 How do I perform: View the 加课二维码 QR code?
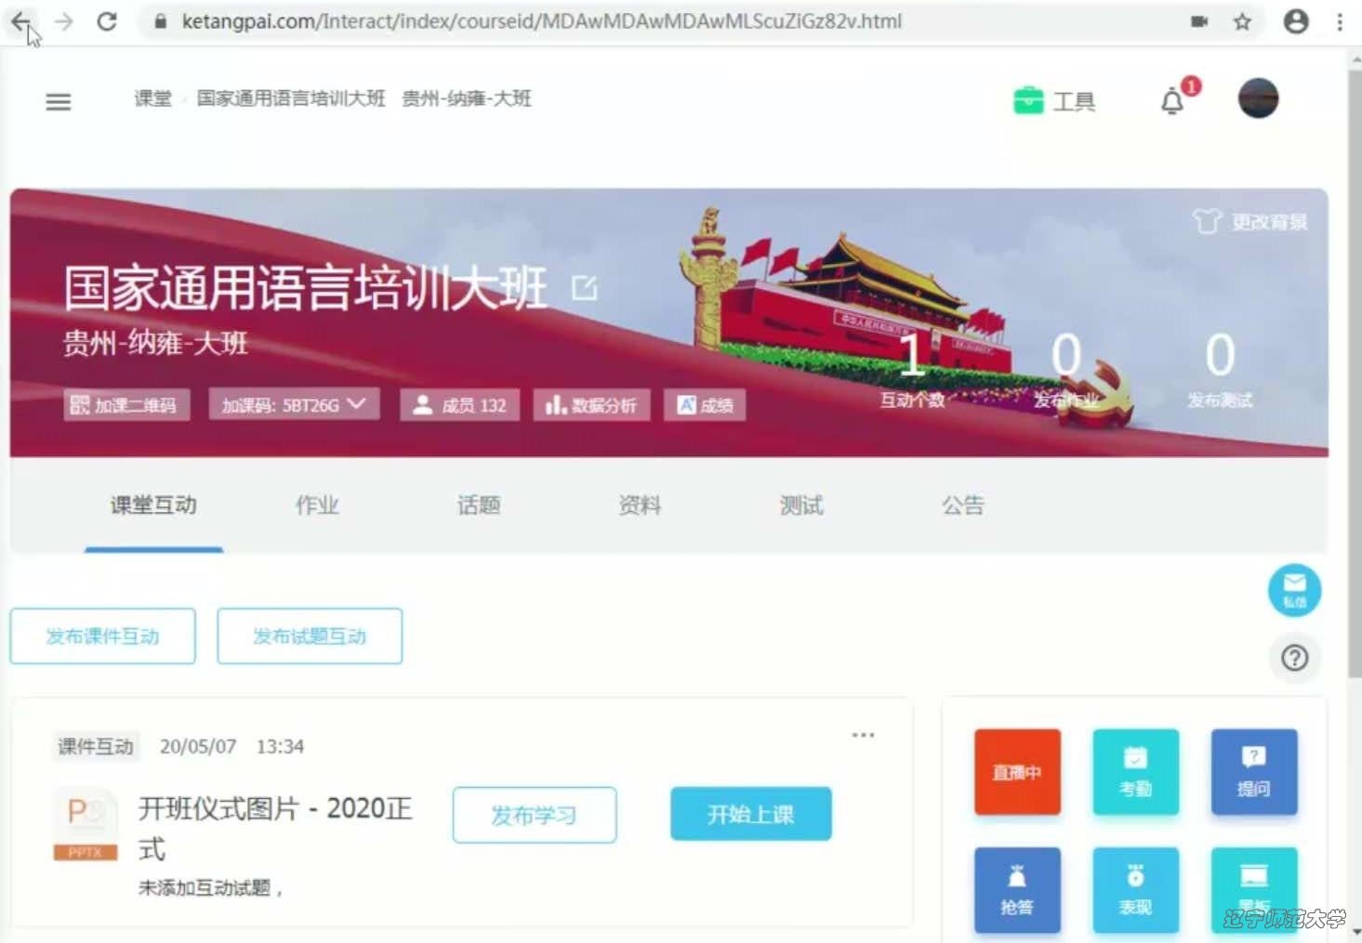[x=126, y=404]
